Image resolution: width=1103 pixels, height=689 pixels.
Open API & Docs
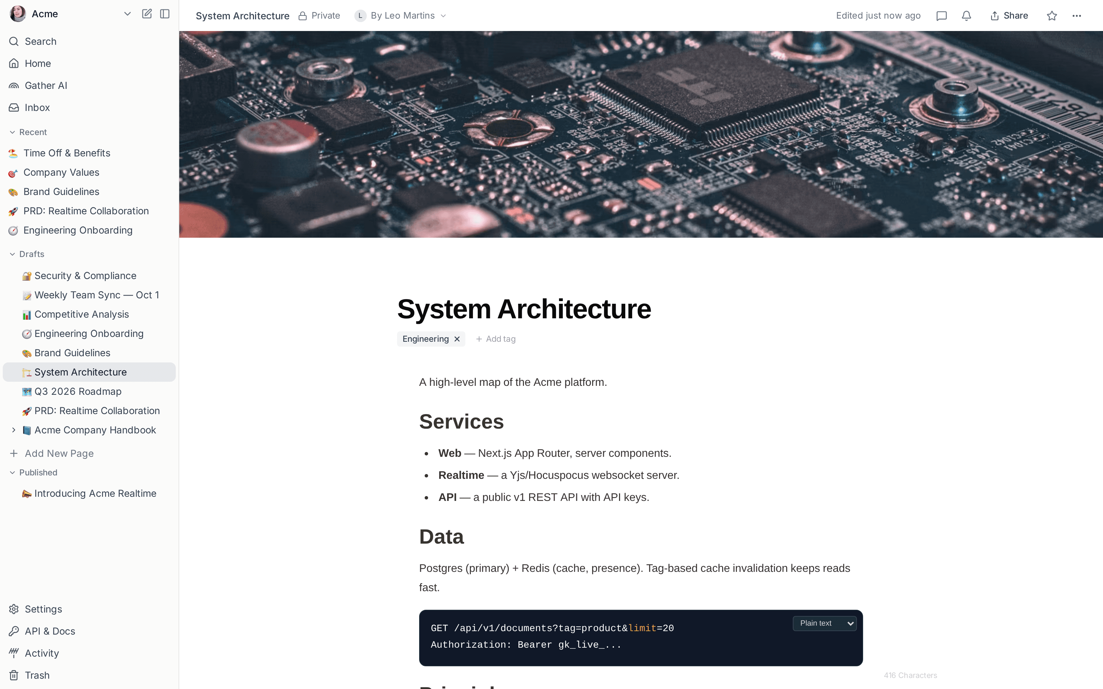point(89,631)
